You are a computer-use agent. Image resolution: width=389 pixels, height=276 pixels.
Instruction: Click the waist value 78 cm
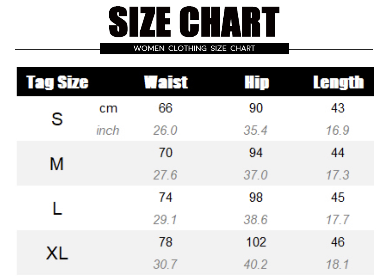pyautogui.click(x=165, y=242)
